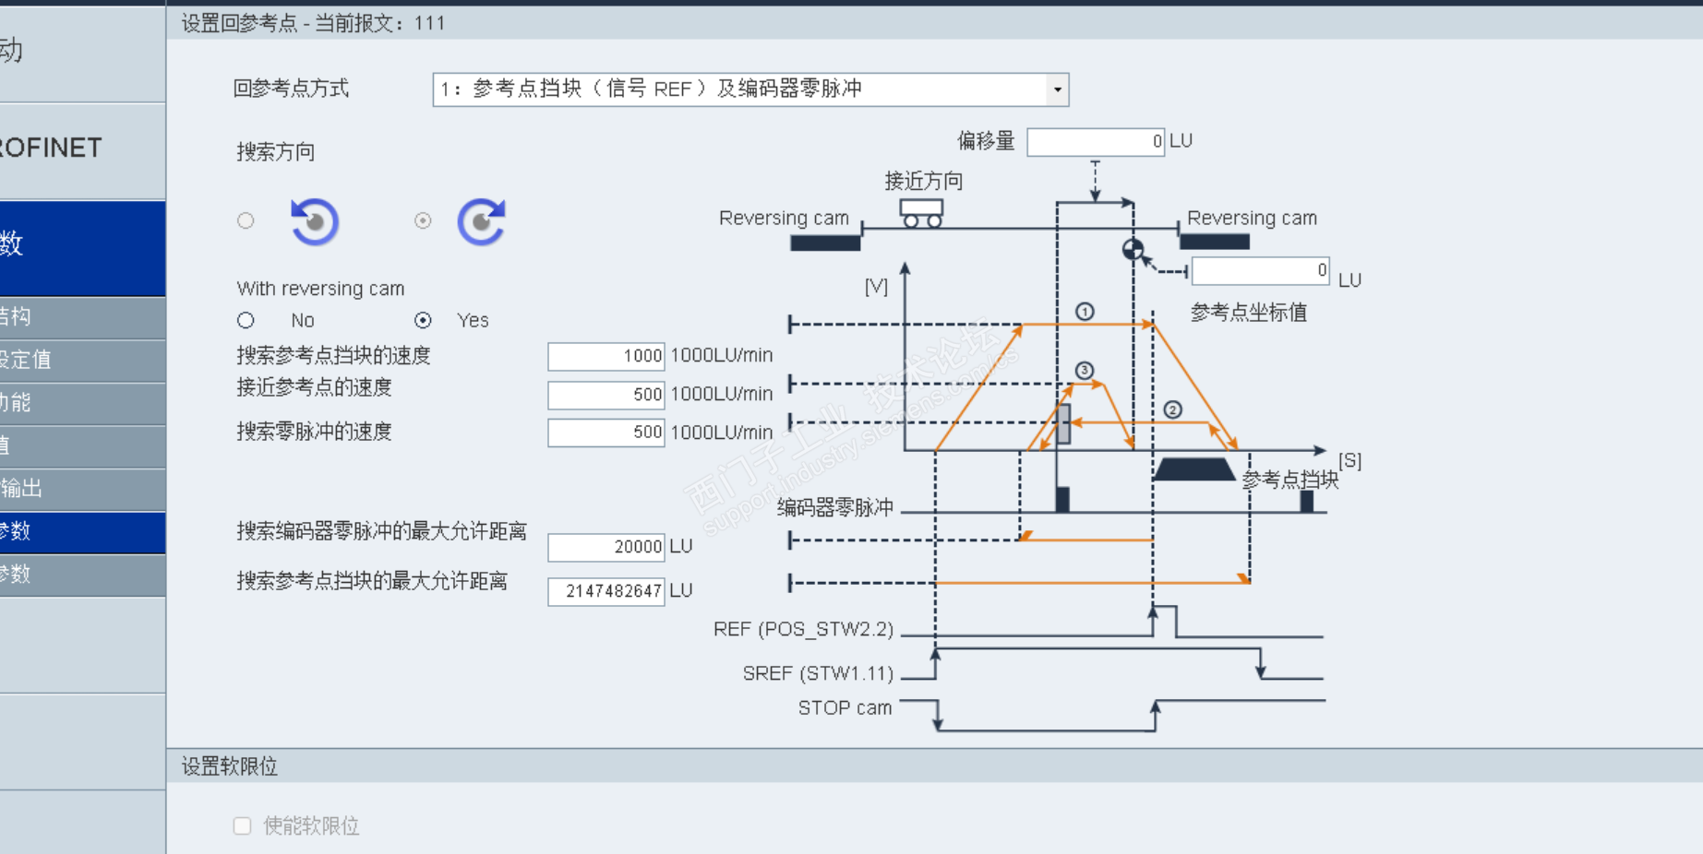1703x854 pixels.
Task: Select Yes for With reversing cam
Action: pos(423,320)
